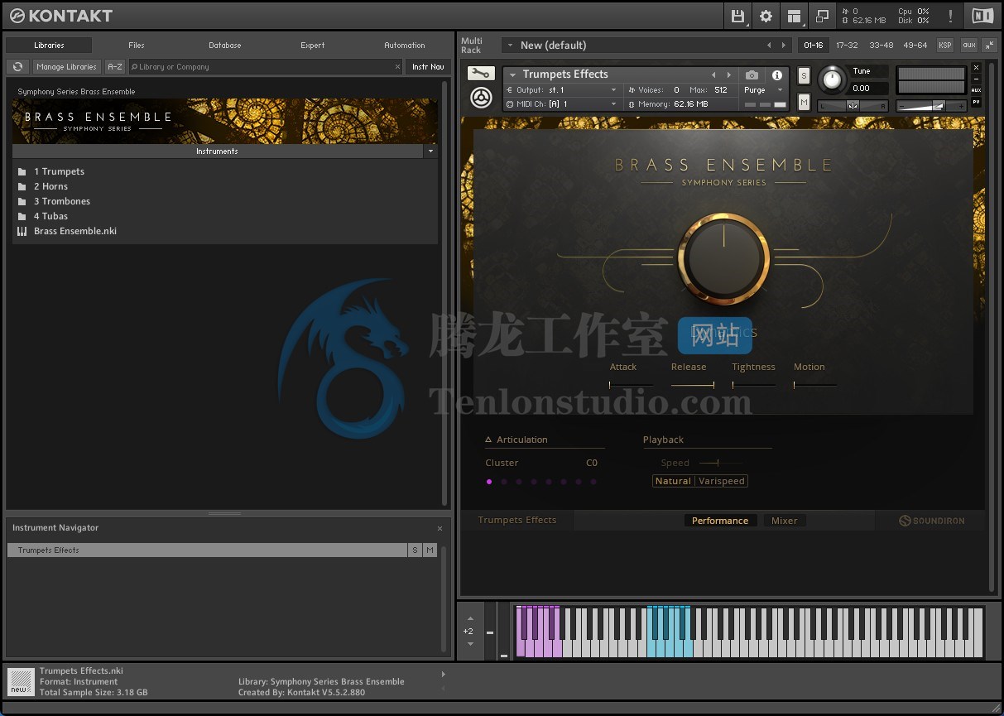Click the minimized view icon in header

pos(822,16)
